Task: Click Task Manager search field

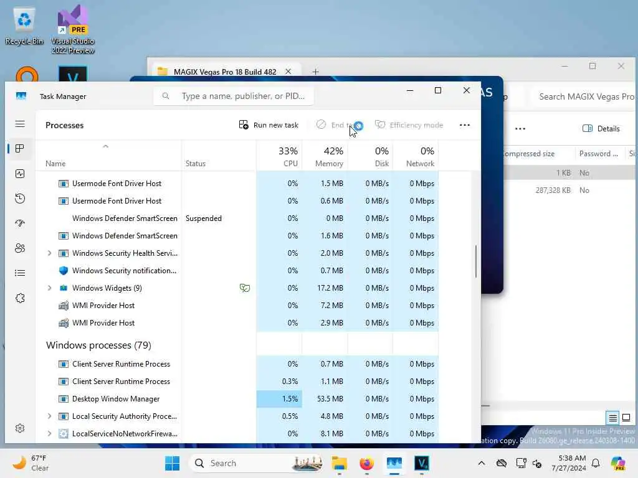Action: [234, 96]
